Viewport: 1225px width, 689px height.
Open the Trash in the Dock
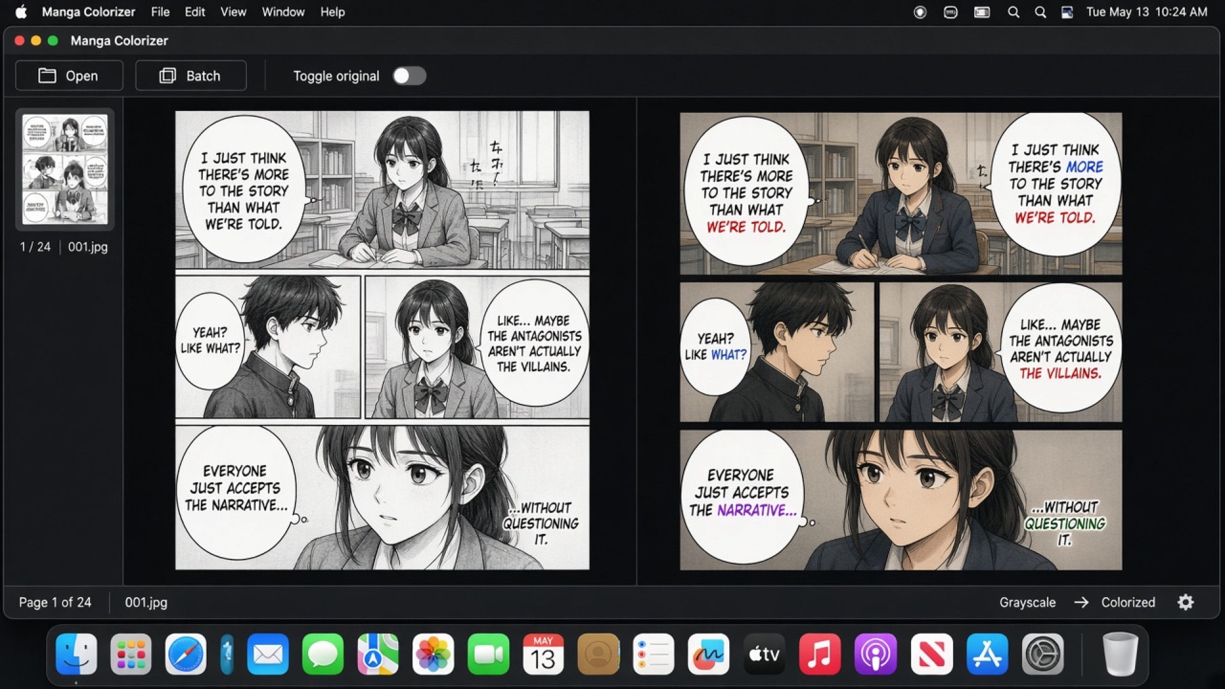(x=1120, y=654)
